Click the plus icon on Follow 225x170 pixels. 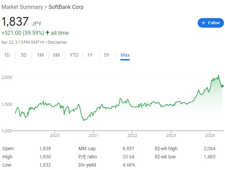pyautogui.click(x=203, y=23)
